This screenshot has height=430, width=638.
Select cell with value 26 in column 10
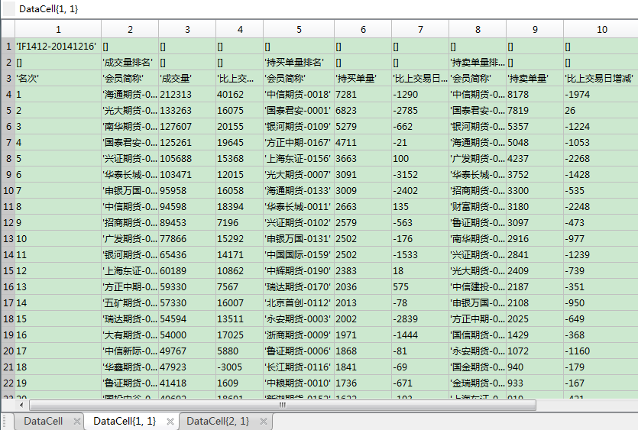click(x=601, y=110)
